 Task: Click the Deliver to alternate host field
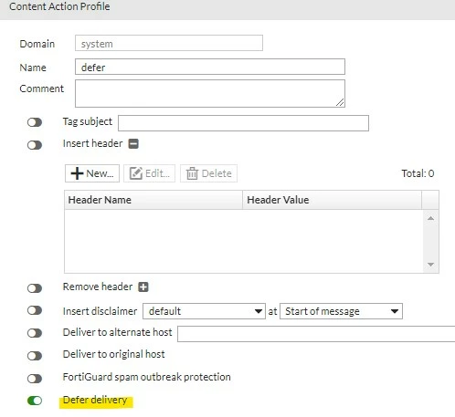coord(316,334)
